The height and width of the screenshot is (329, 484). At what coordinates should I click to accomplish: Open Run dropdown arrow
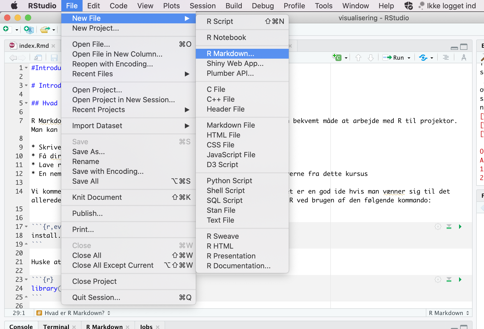[x=409, y=58]
